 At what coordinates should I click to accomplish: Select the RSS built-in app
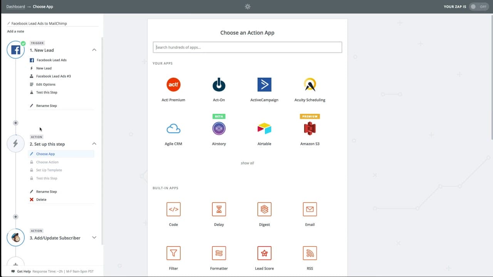[310, 258]
